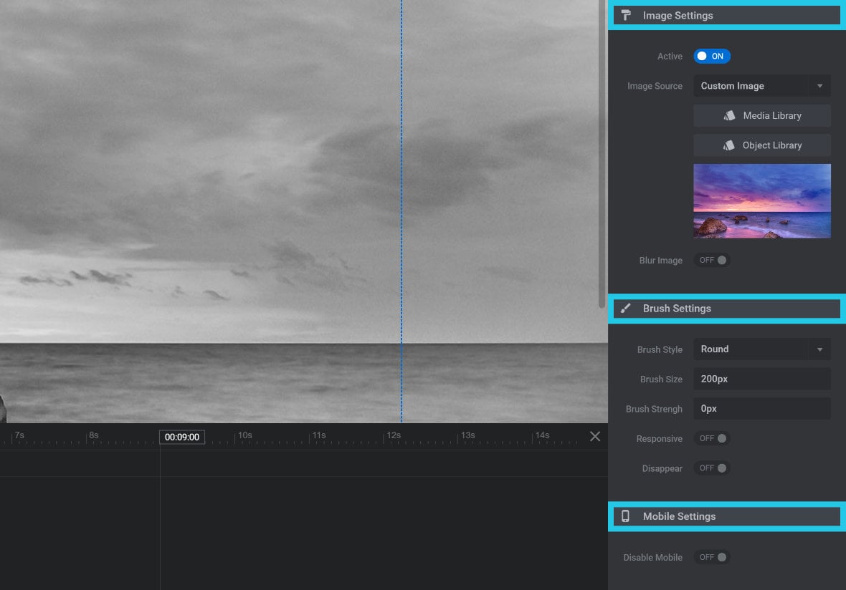Click the Object Library icon
Image resolution: width=846 pixels, height=590 pixels.
point(729,145)
